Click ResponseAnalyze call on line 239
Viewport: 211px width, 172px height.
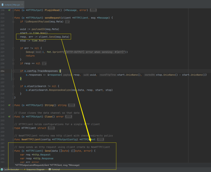(60, 90)
